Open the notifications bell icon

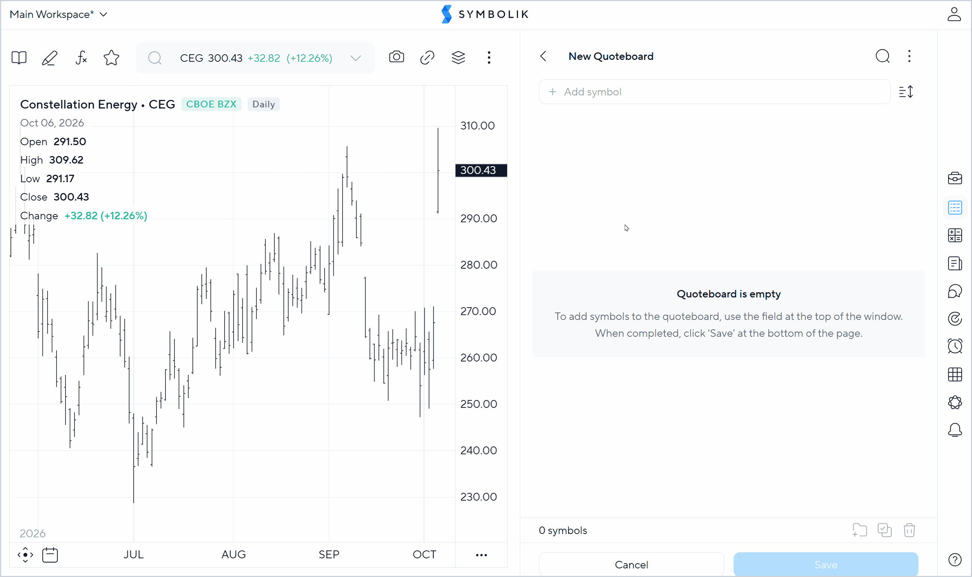pyautogui.click(x=955, y=430)
